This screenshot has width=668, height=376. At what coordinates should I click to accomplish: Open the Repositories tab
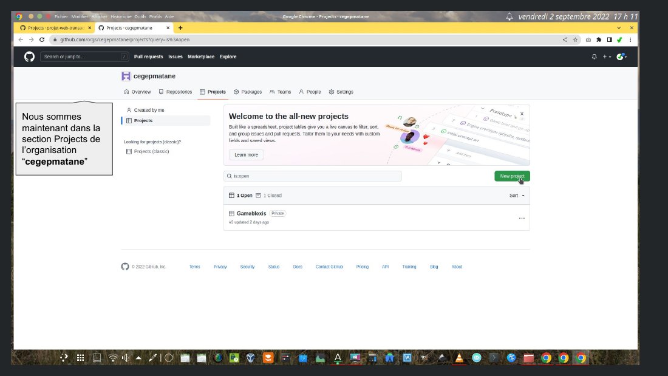(x=175, y=92)
